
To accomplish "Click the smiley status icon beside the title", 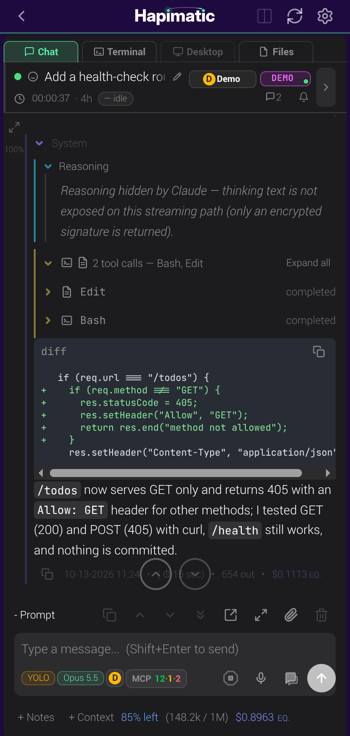I will point(33,77).
